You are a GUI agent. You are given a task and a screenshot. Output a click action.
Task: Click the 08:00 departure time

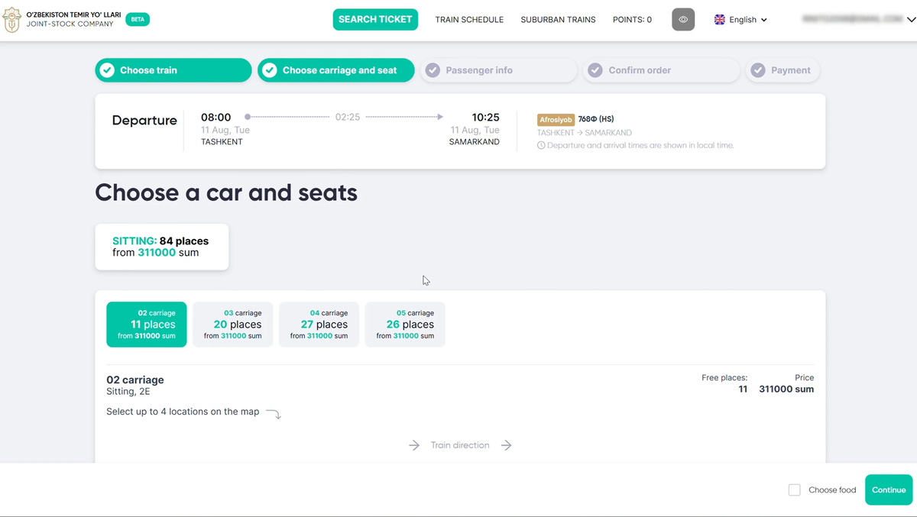pyautogui.click(x=215, y=118)
